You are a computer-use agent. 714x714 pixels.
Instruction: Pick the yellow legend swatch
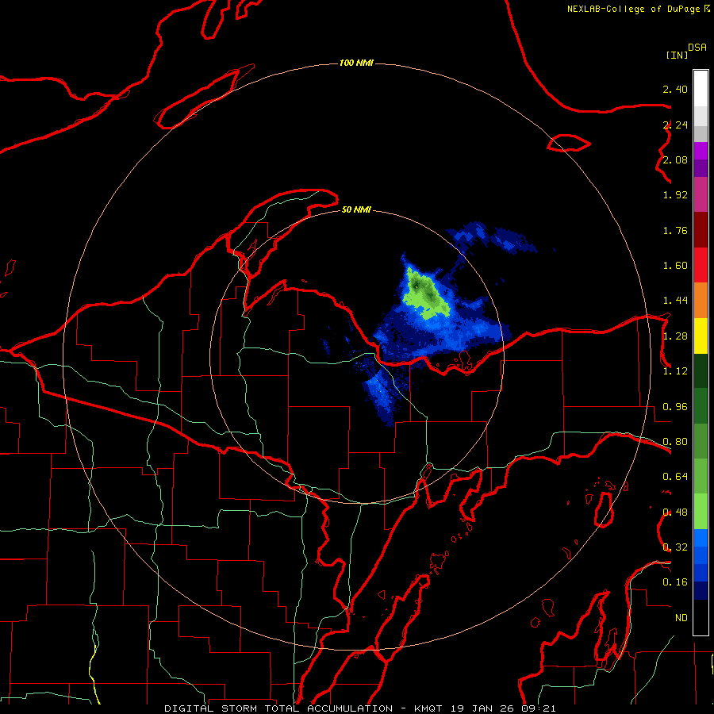click(701, 336)
